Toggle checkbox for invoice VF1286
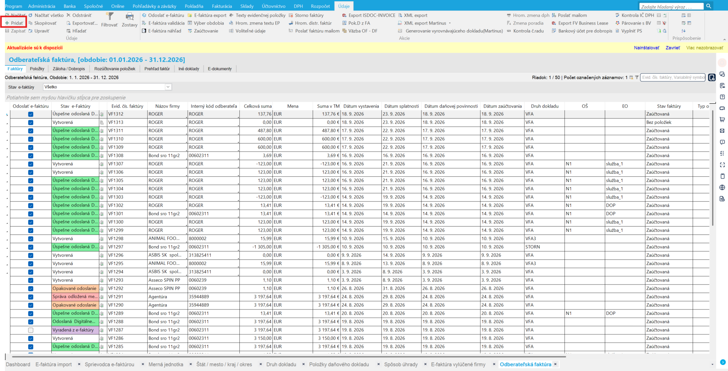The height and width of the screenshot is (371, 728). pyautogui.click(x=31, y=339)
